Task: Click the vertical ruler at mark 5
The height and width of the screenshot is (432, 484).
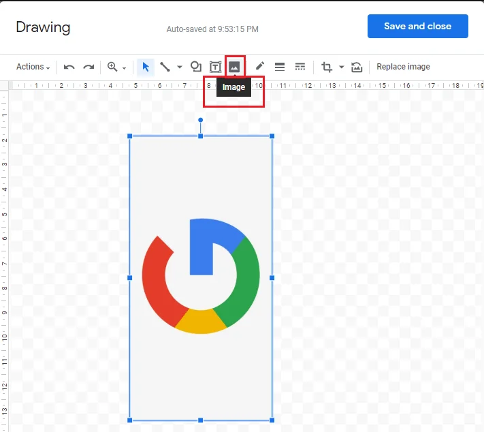Action: 4,215
